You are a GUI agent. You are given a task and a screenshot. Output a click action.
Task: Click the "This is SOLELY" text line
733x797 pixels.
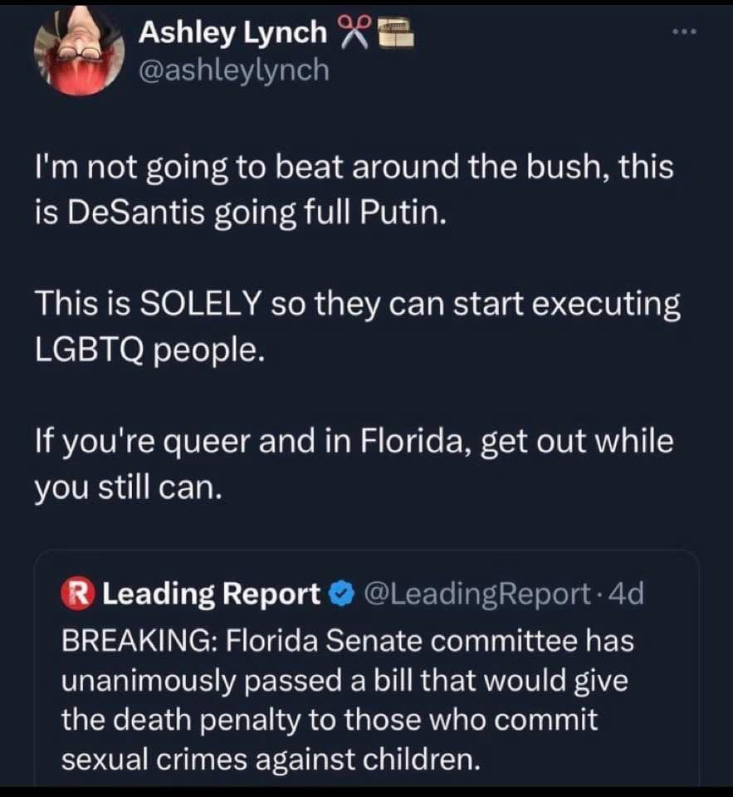click(x=357, y=305)
